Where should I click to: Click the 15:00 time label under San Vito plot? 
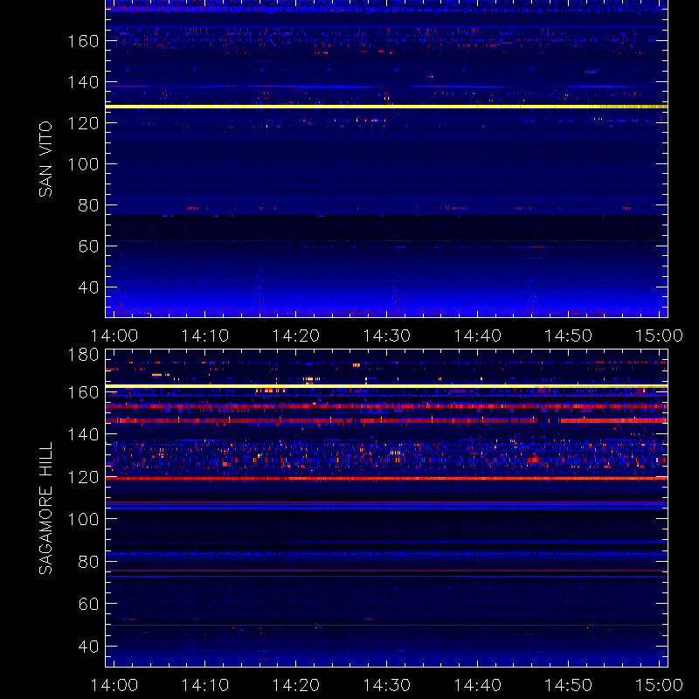tap(659, 336)
